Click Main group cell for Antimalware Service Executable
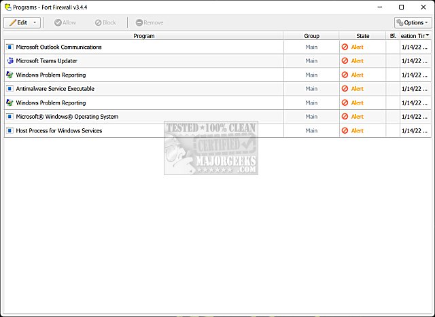The height and width of the screenshot is (317, 435). point(311,89)
